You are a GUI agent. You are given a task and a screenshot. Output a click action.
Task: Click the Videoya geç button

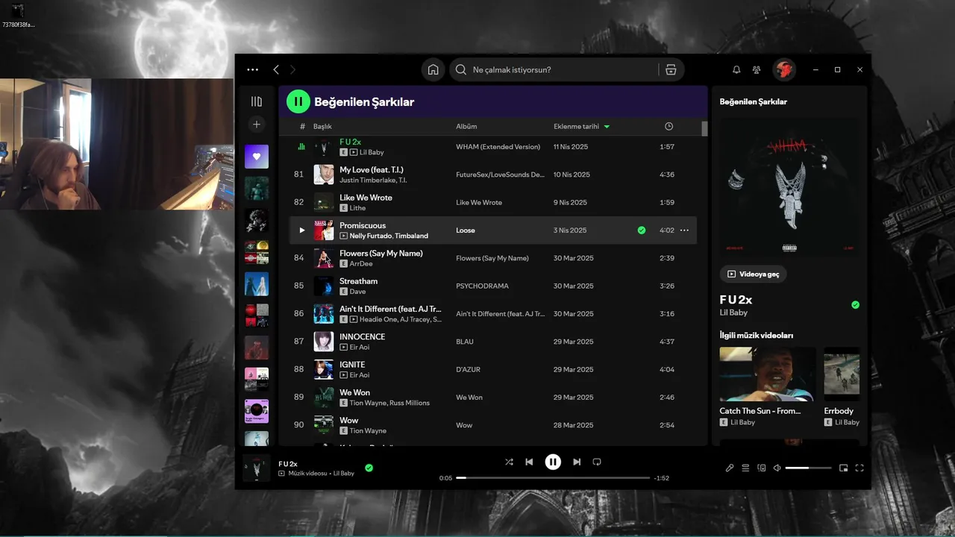753,274
